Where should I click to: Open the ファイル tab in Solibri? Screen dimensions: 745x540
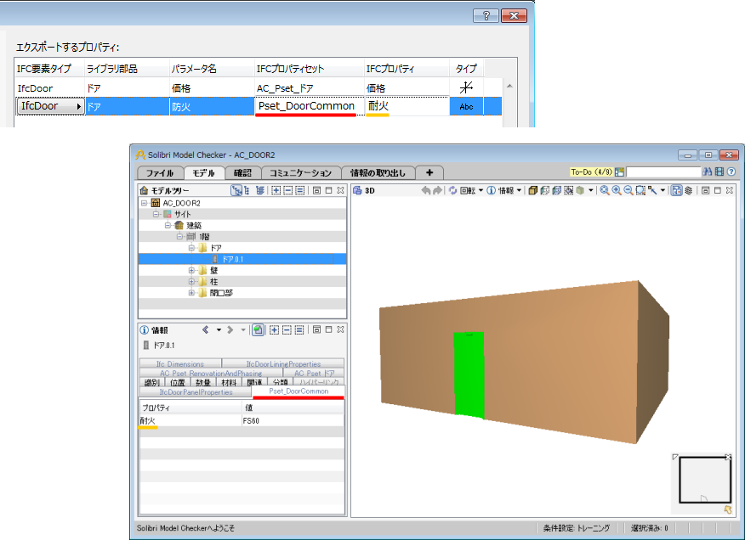(160, 172)
